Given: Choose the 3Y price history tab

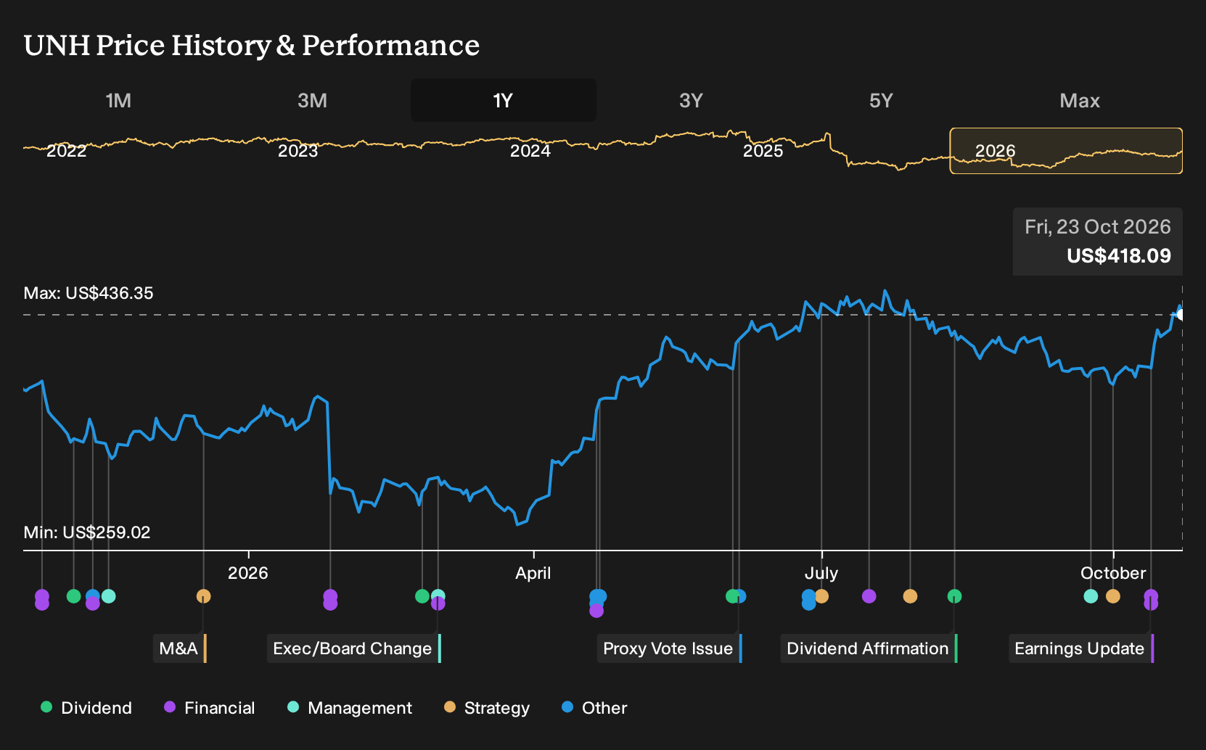Looking at the screenshot, I should point(691,100).
